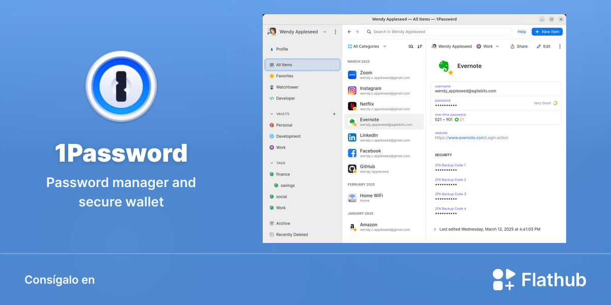Open the sort order icon
Viewport: 611px width, 305px height.
(420, 46)
